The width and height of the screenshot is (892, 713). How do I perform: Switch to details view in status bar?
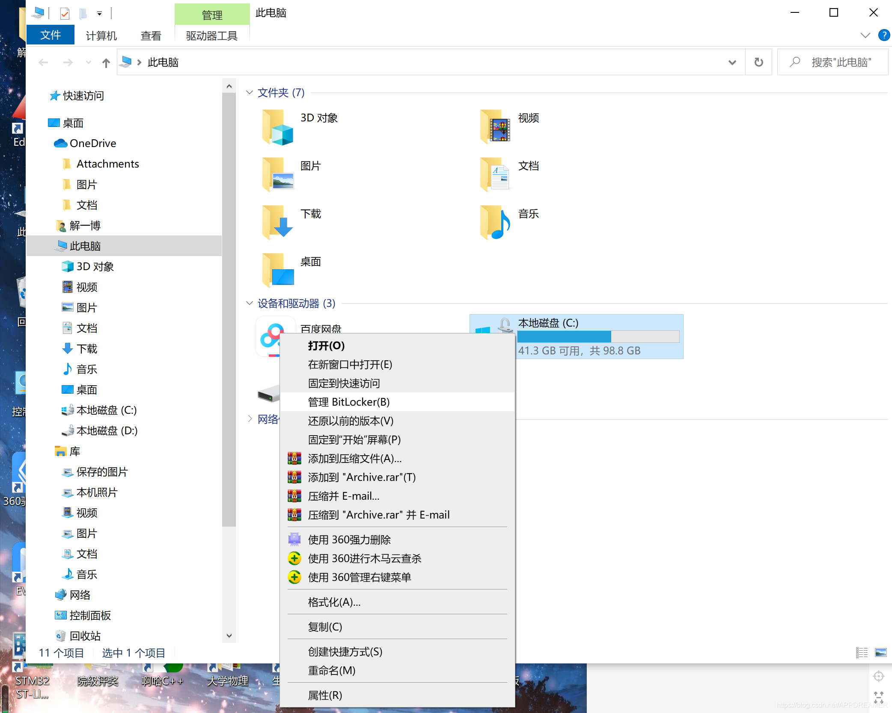pyautogui.click(x=862, y=652)
